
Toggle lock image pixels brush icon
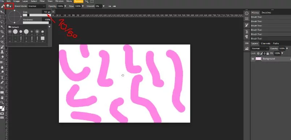click(262, 53)
